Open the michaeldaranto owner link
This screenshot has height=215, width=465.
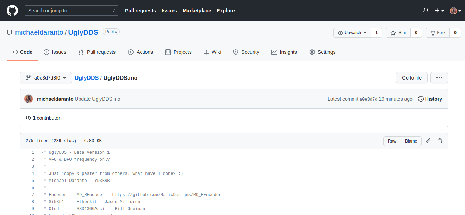(39, 32)
